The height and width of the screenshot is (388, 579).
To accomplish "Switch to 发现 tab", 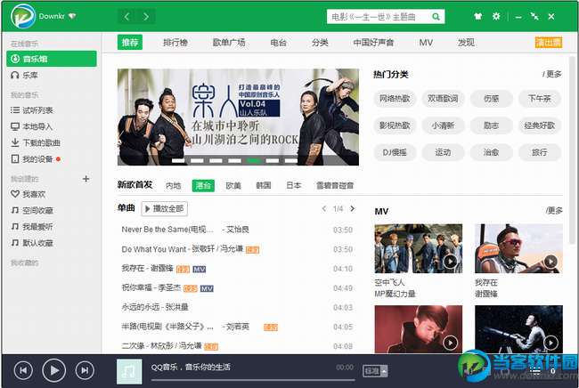I will (x=466, y=43).
